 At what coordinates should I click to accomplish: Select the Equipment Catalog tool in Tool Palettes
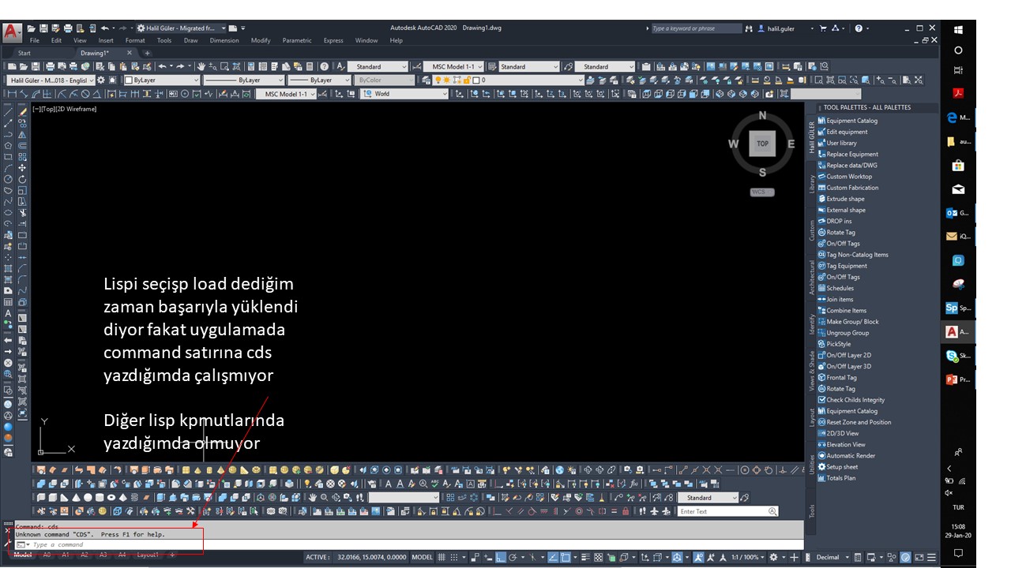click(x=853, y=121)
